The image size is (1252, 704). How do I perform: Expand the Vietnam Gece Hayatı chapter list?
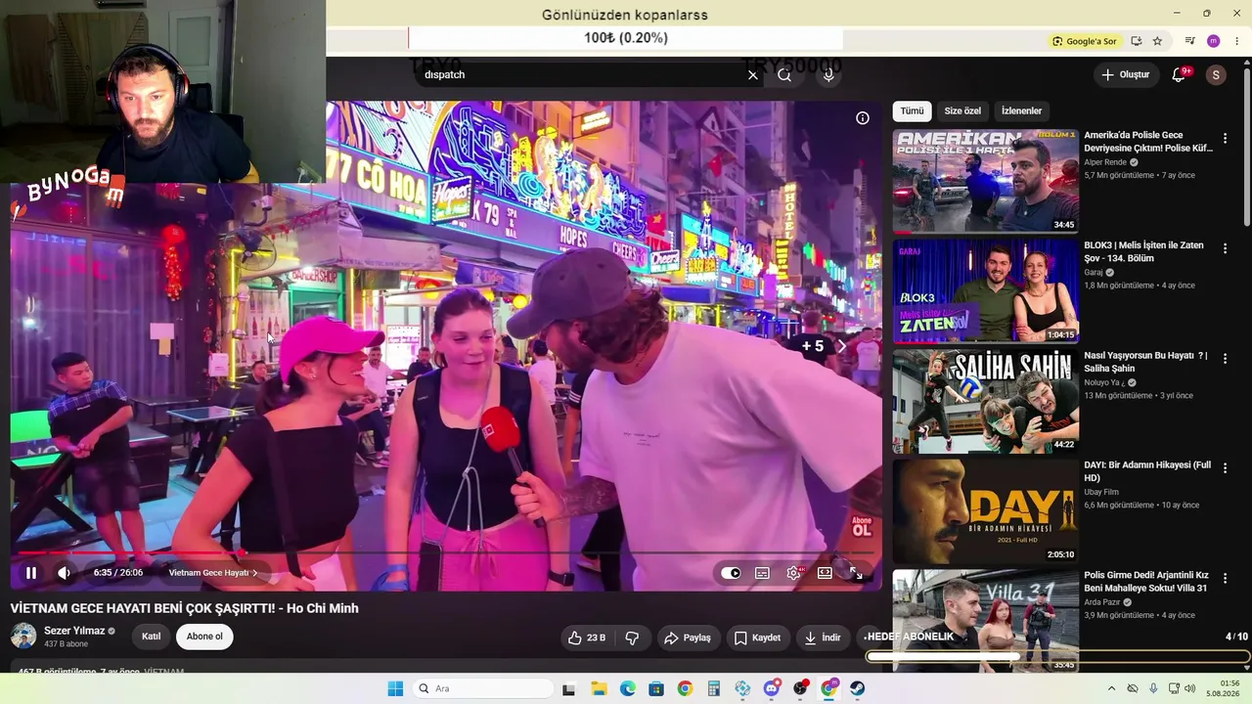[x=213, y=573]
